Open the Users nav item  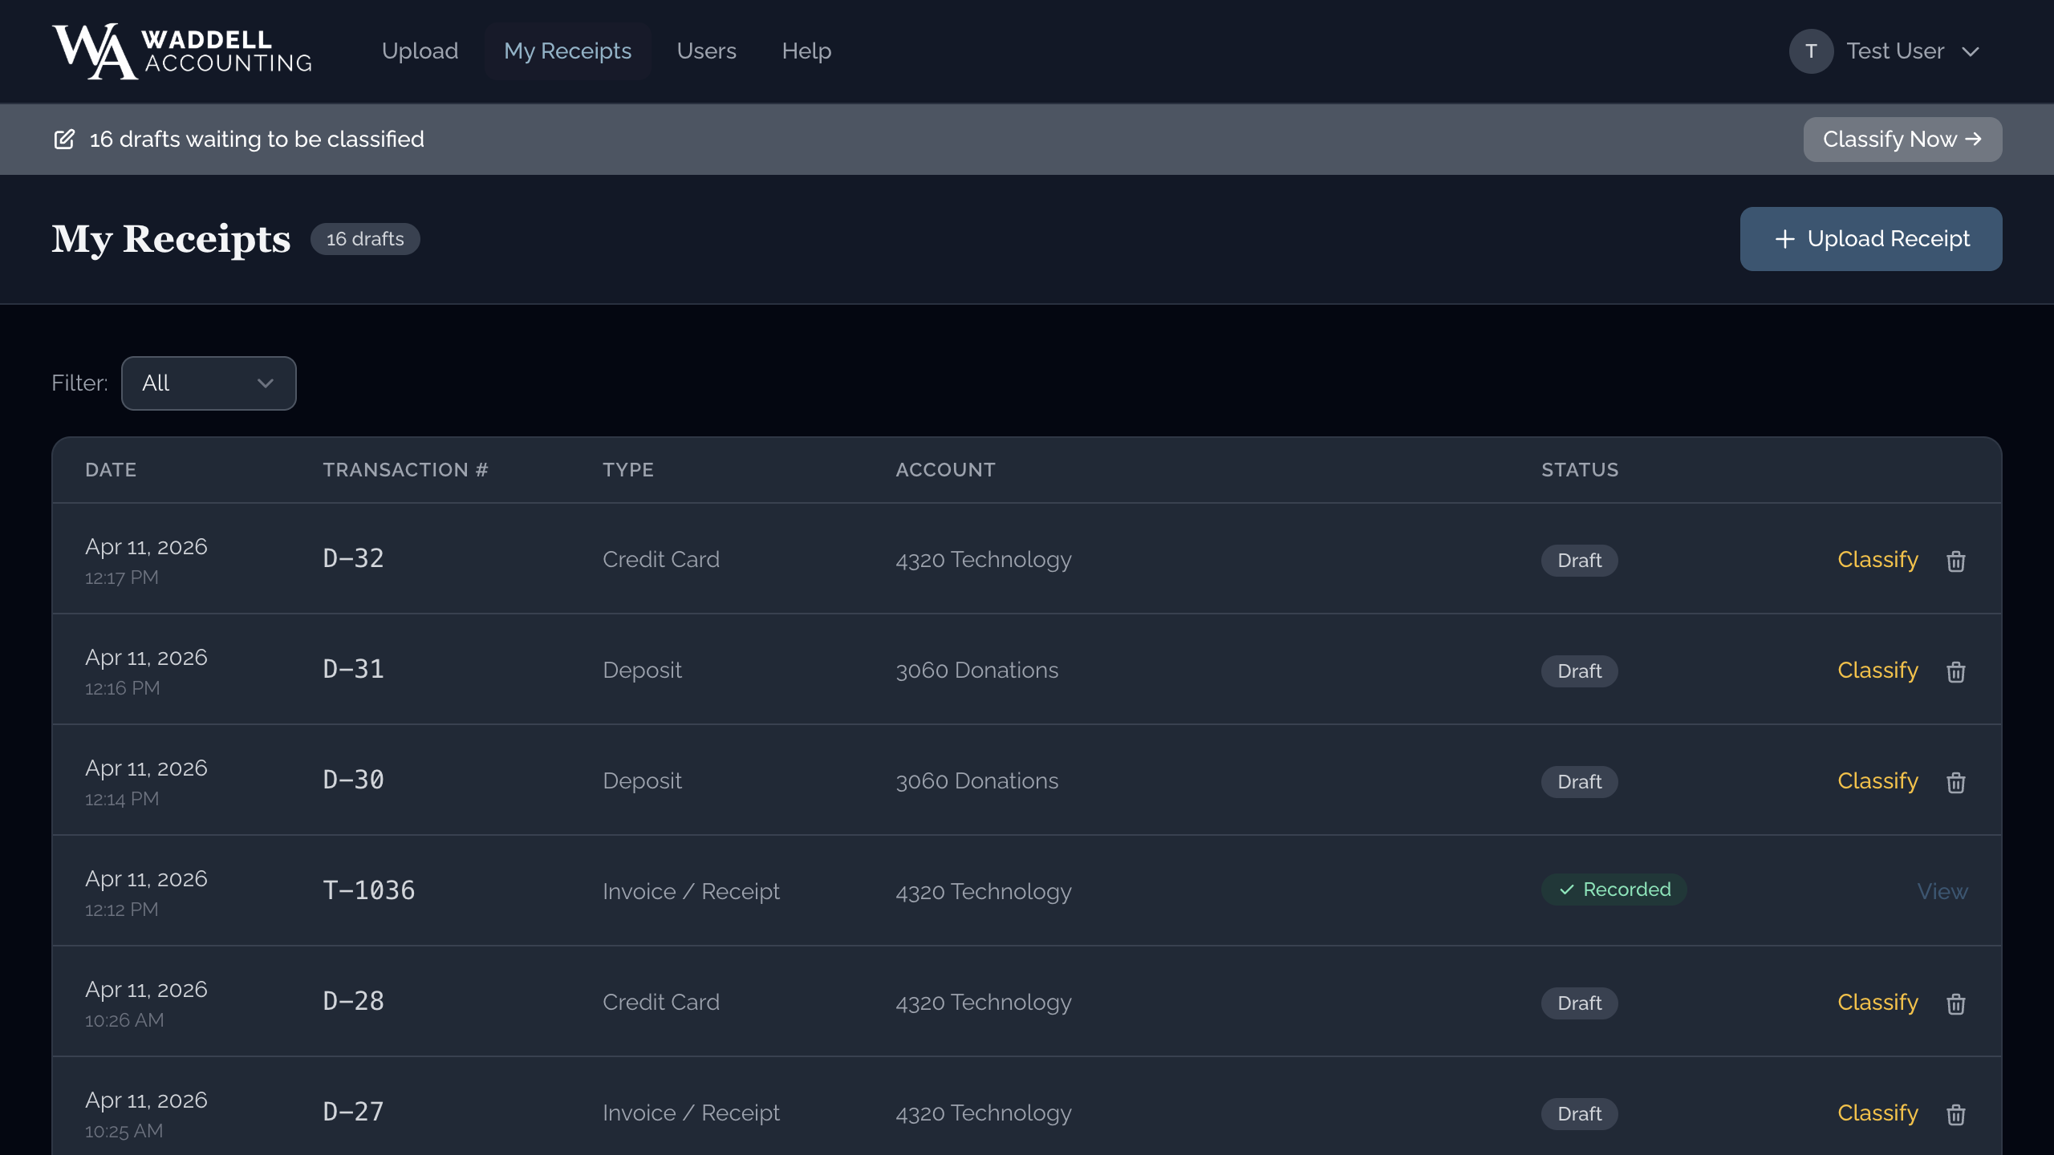tap(707, 51)
